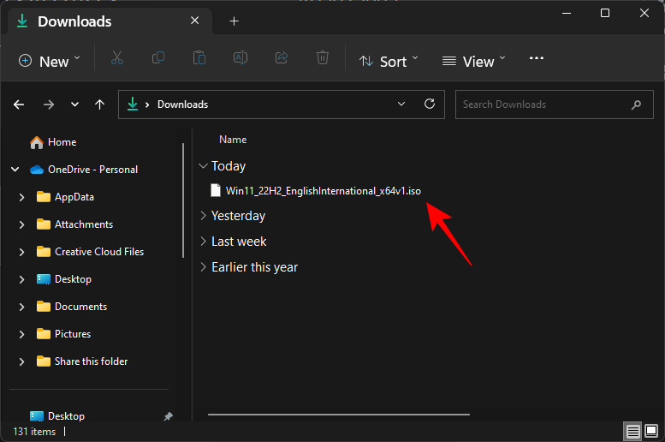Minimize the File Explorer window

tap(567, 13)
